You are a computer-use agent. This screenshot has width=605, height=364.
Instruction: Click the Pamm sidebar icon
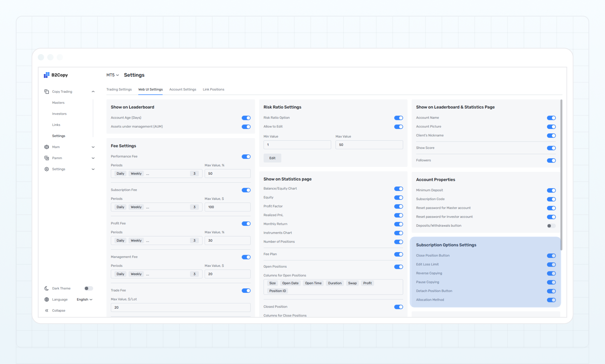point(47,158)
